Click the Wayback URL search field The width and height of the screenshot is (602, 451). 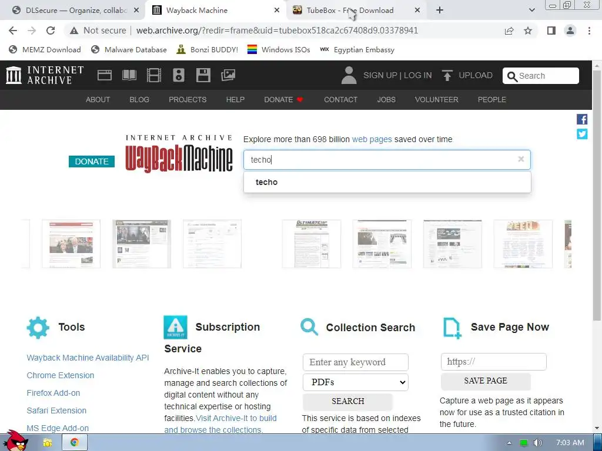click(x=387, y=160)
